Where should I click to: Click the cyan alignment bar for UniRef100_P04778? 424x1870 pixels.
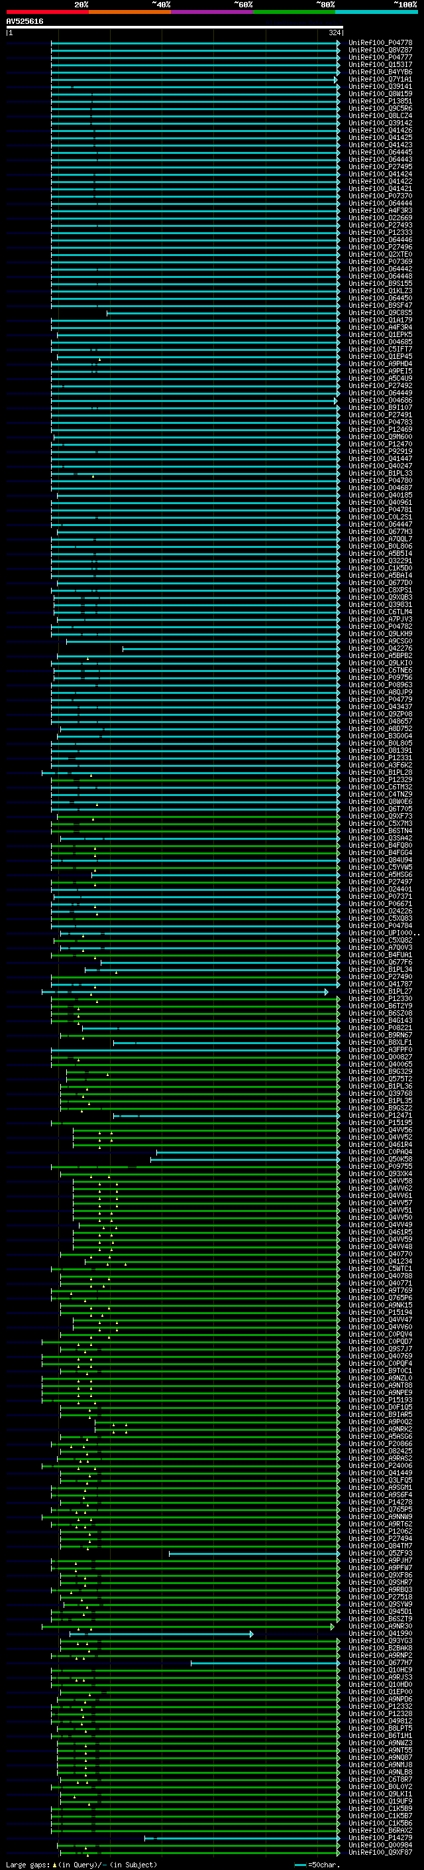click(x=195, y=43)
